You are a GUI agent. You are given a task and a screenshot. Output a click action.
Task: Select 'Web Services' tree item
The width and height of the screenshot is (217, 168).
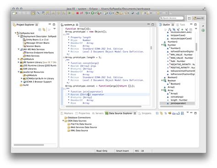(x=33, y=56)
